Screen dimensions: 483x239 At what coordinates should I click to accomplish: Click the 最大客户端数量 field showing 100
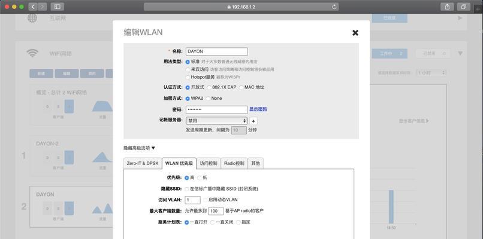pos(216,211)
